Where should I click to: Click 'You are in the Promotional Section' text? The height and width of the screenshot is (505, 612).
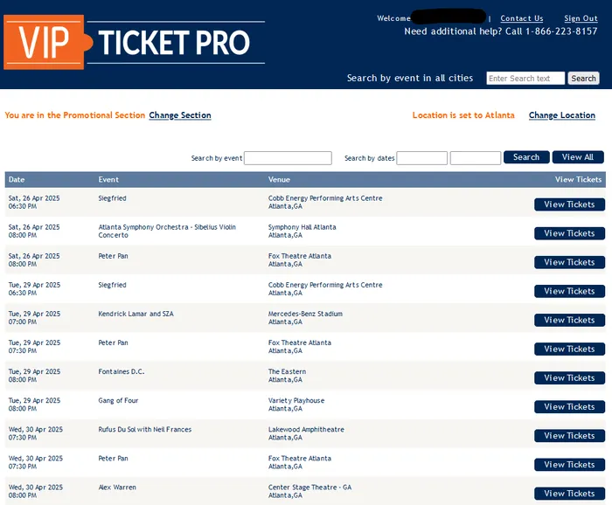coord(74,115)
